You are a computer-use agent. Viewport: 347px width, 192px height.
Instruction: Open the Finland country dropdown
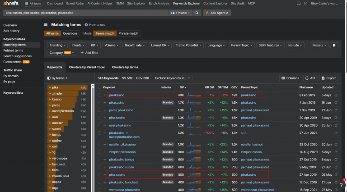pyautogui.click(x=180, y=13)
